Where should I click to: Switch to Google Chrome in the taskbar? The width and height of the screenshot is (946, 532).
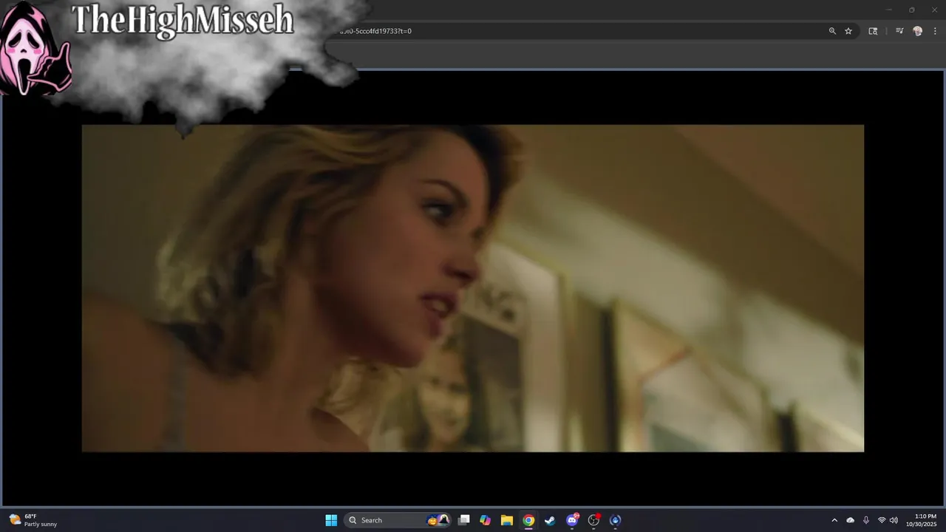tap(528, 520)
